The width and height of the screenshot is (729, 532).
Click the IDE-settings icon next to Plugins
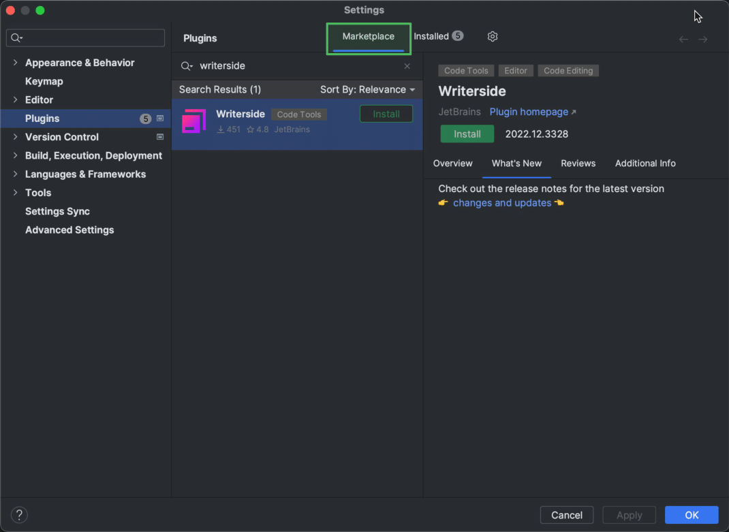tap(159, 118)
